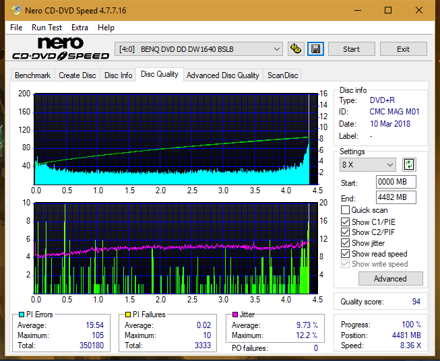
Task: Click the PI failures and jitter graph
Action: pyautogui.click(x=176, y=249)
